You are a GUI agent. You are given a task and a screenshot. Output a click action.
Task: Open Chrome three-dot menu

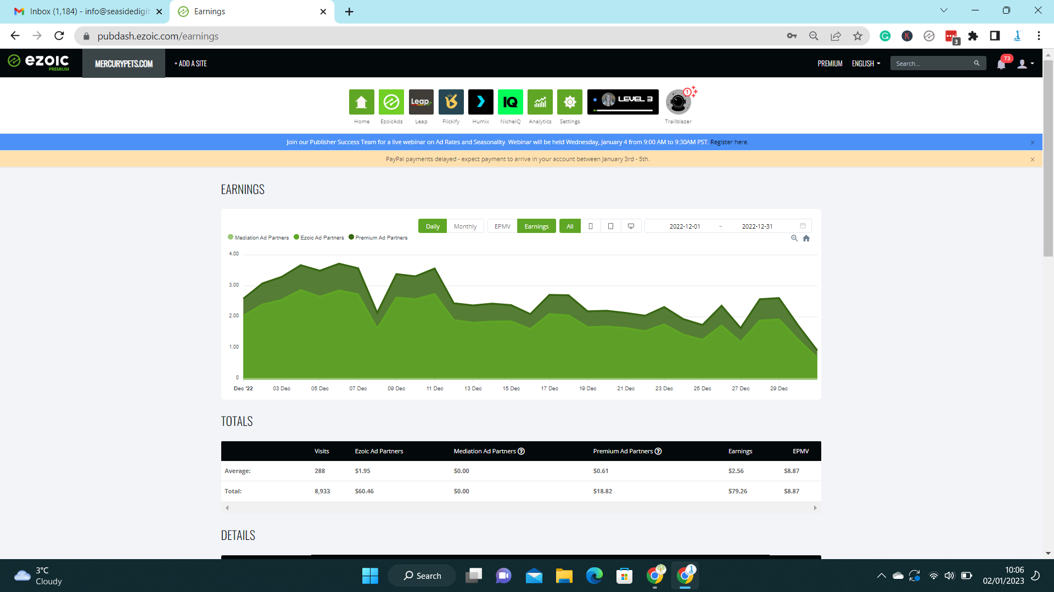1039,36
